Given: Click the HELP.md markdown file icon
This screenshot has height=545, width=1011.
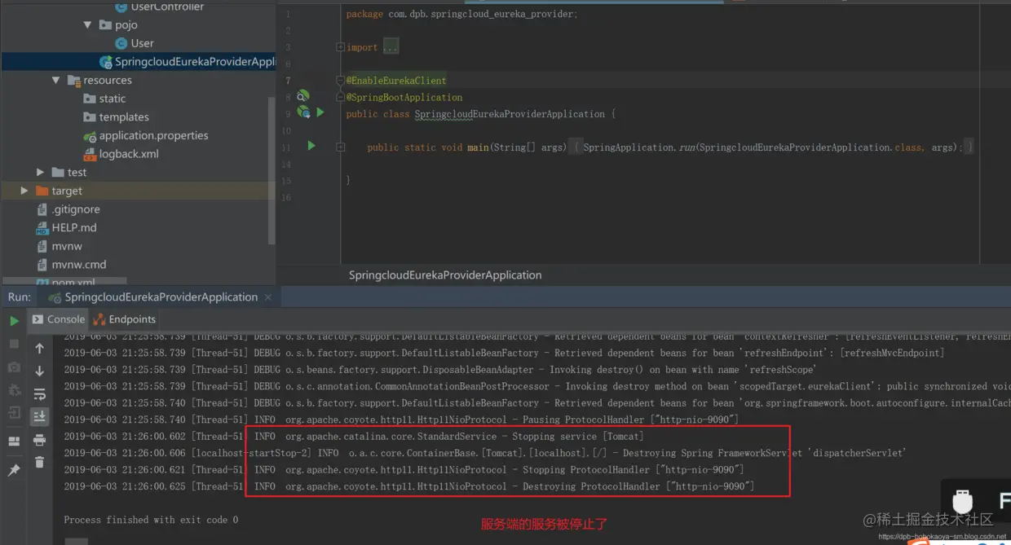Looking at the screenshot, I should point(42,228).
